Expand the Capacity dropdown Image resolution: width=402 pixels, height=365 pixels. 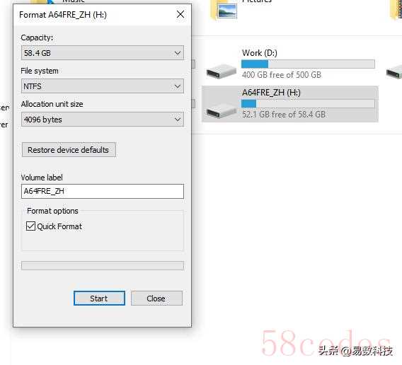(103, 53)
